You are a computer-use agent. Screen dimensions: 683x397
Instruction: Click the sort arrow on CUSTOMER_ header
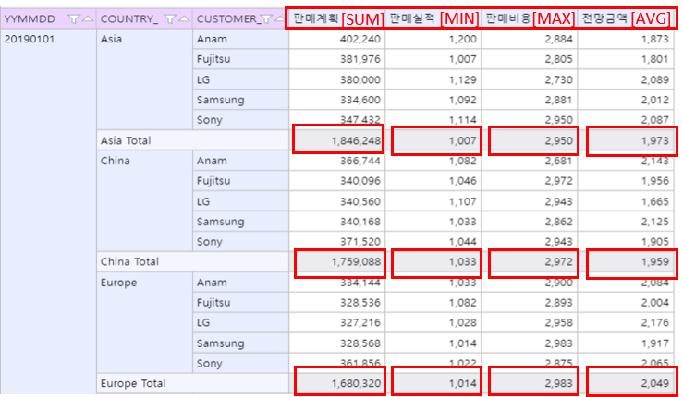coord(280,18)
